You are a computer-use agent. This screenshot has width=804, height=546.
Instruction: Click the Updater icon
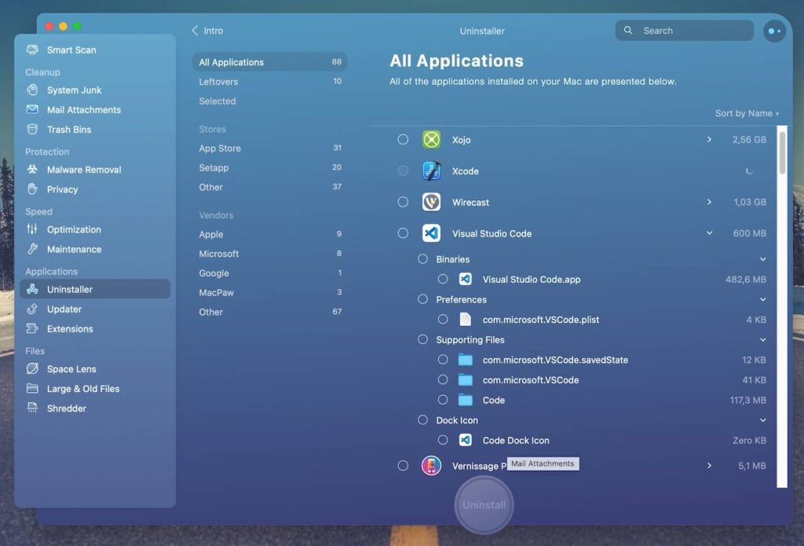32,309
